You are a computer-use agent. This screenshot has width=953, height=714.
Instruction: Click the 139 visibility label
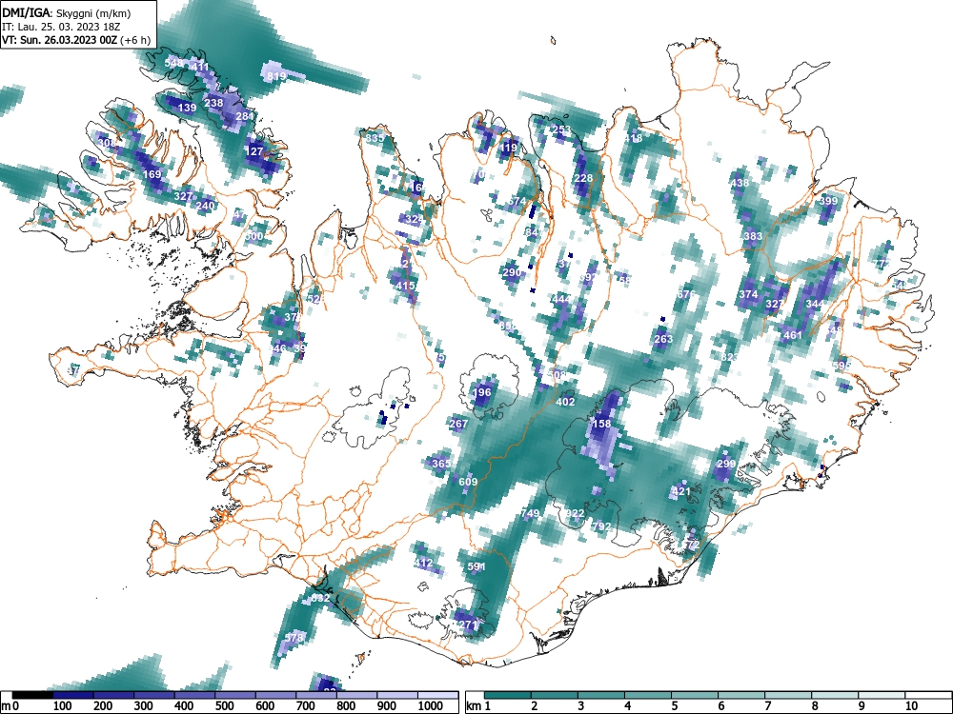(187, 108)
